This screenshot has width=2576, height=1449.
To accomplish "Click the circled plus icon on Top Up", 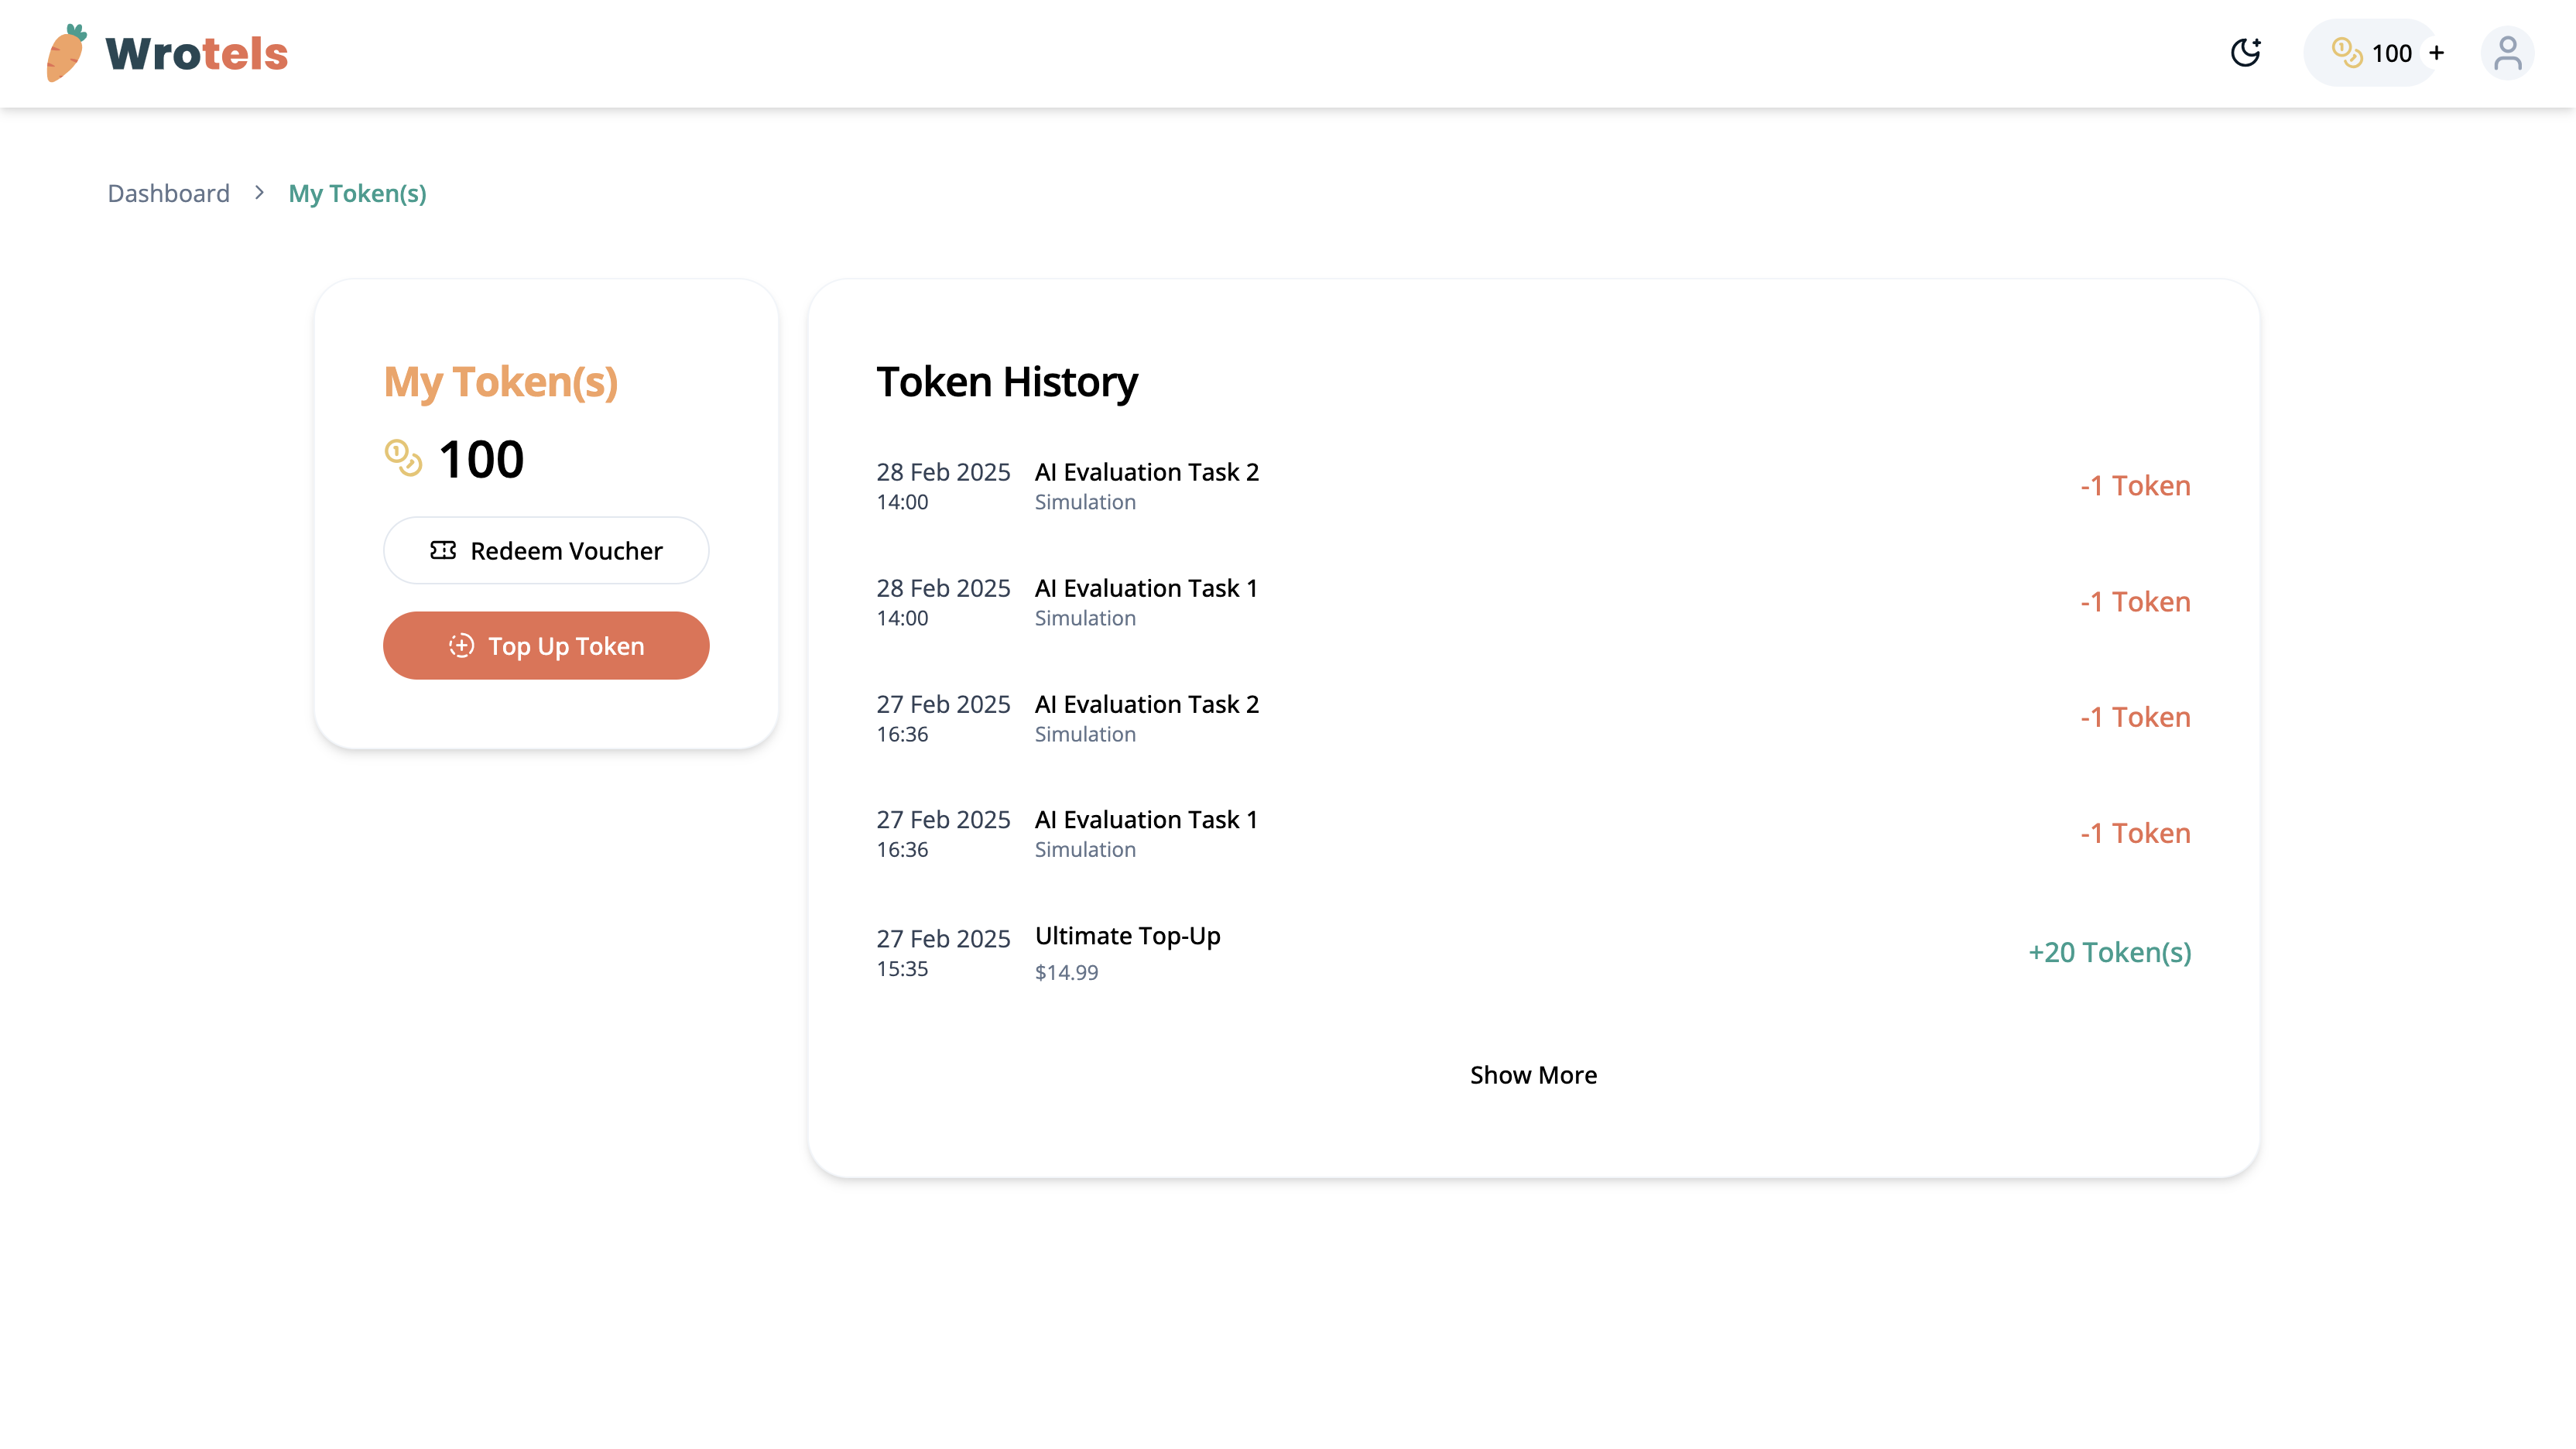I will [461, 646].
